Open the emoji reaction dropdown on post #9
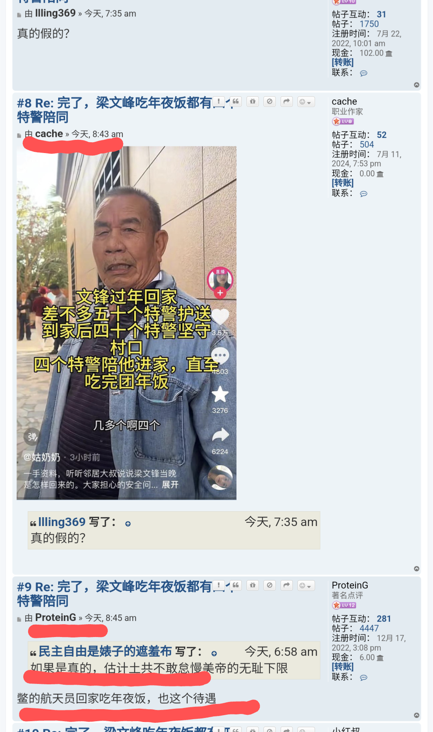The width and height of the screenshot is (433, 732). tap(306, 586)
